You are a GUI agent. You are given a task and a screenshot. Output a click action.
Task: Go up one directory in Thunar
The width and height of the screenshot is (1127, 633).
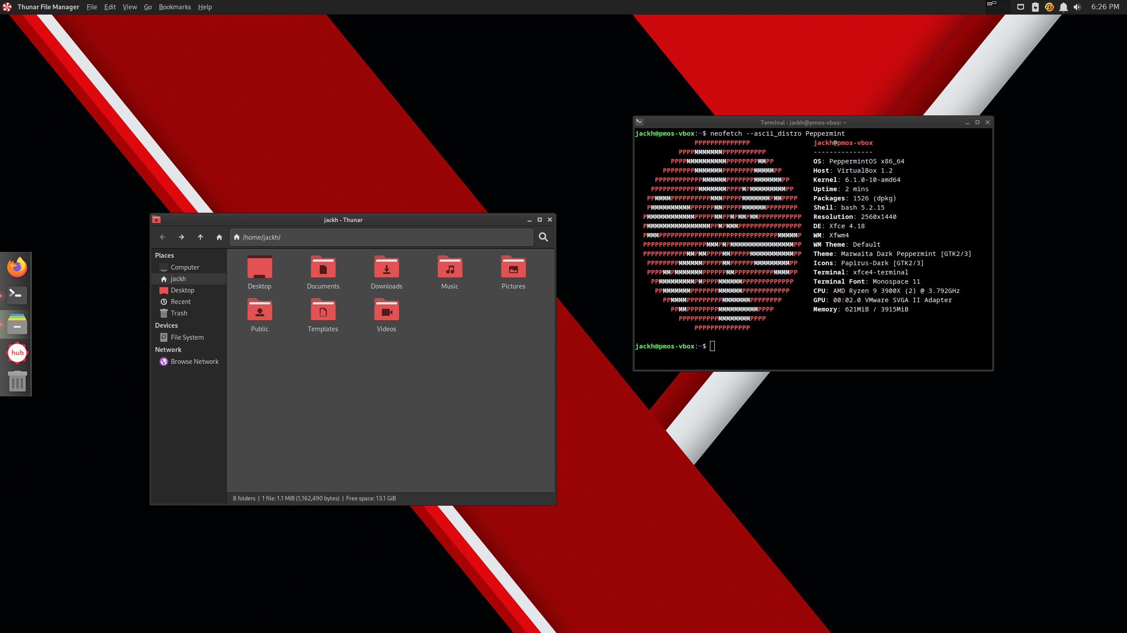200,237
